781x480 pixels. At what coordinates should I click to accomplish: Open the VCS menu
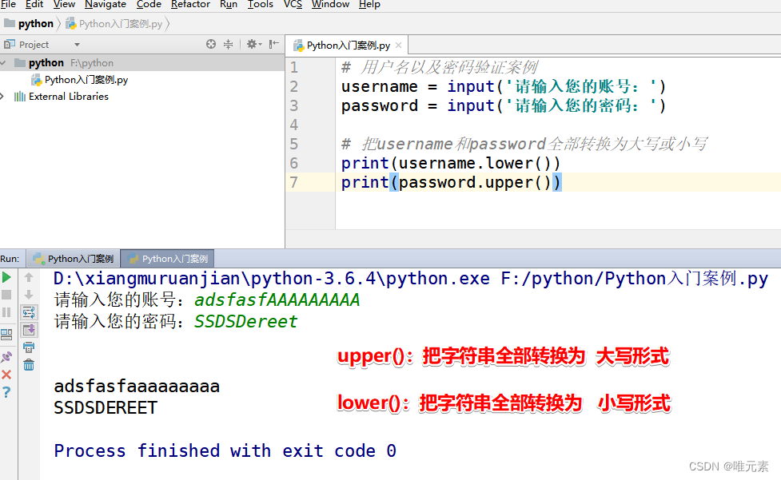(293, 5)
